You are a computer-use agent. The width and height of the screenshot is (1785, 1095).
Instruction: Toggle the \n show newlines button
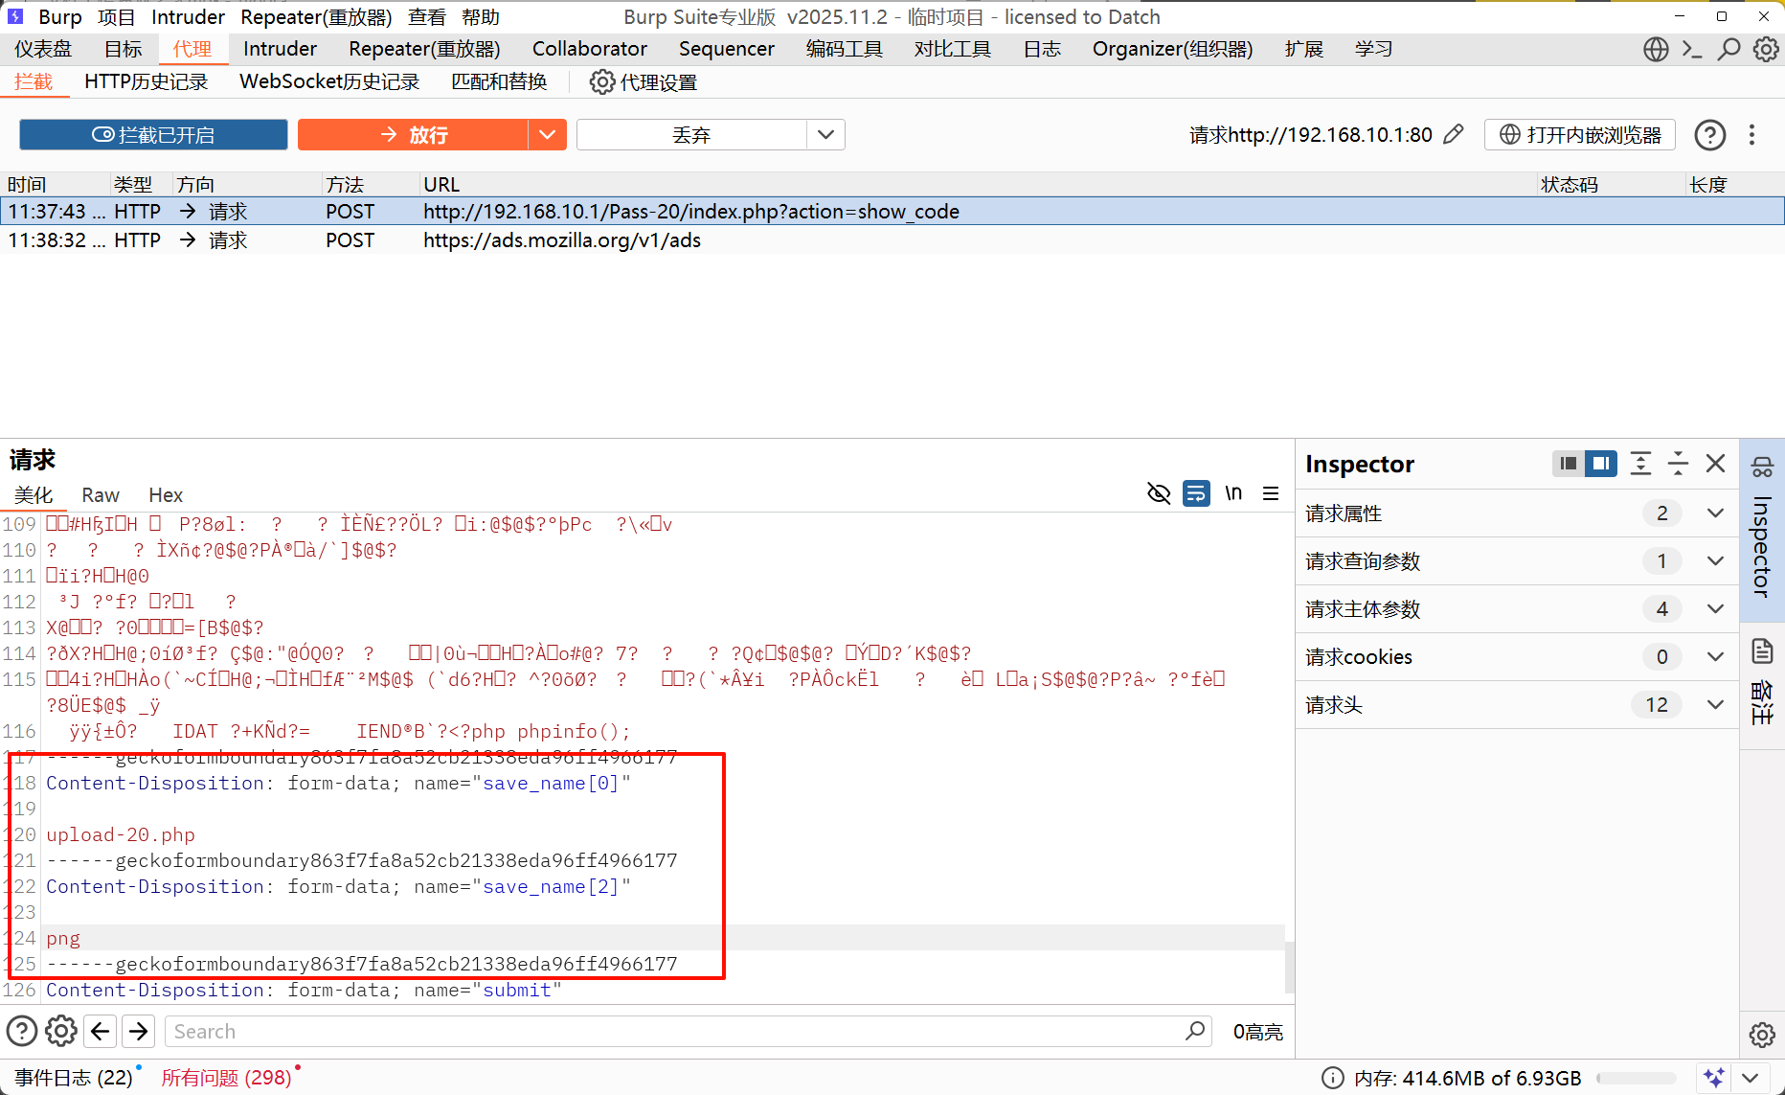click(x=1233, y=493)
